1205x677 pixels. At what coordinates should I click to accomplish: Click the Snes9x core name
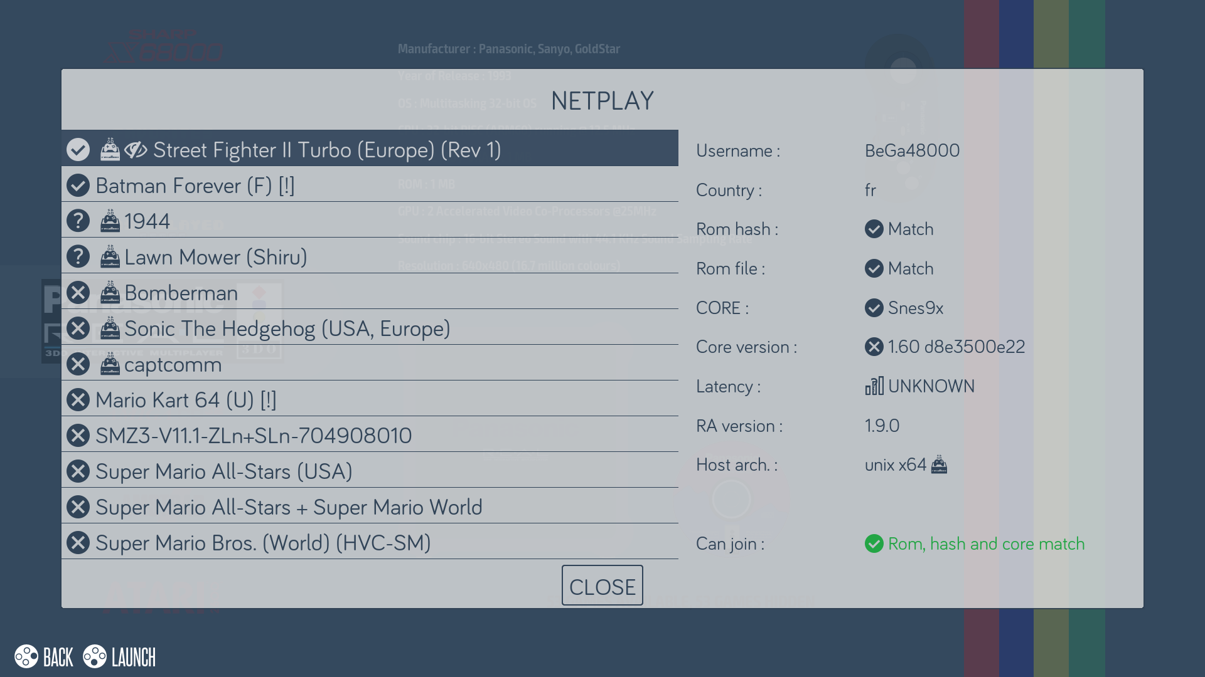[x=916, y=308]
